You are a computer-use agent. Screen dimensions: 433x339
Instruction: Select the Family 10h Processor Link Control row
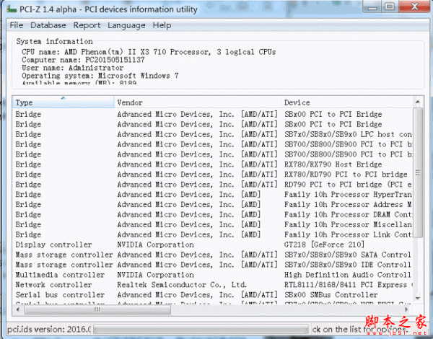pos(213,234)
